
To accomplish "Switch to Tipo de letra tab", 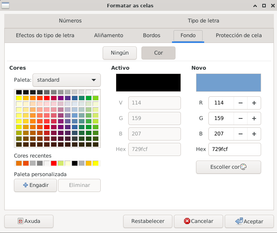I will point(203,21).
